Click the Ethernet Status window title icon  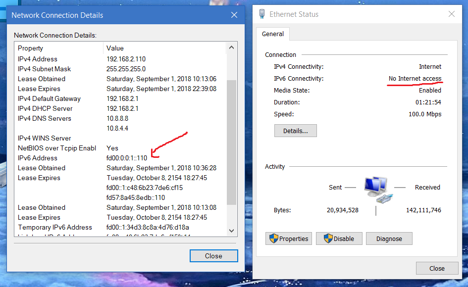pos(262,14)
